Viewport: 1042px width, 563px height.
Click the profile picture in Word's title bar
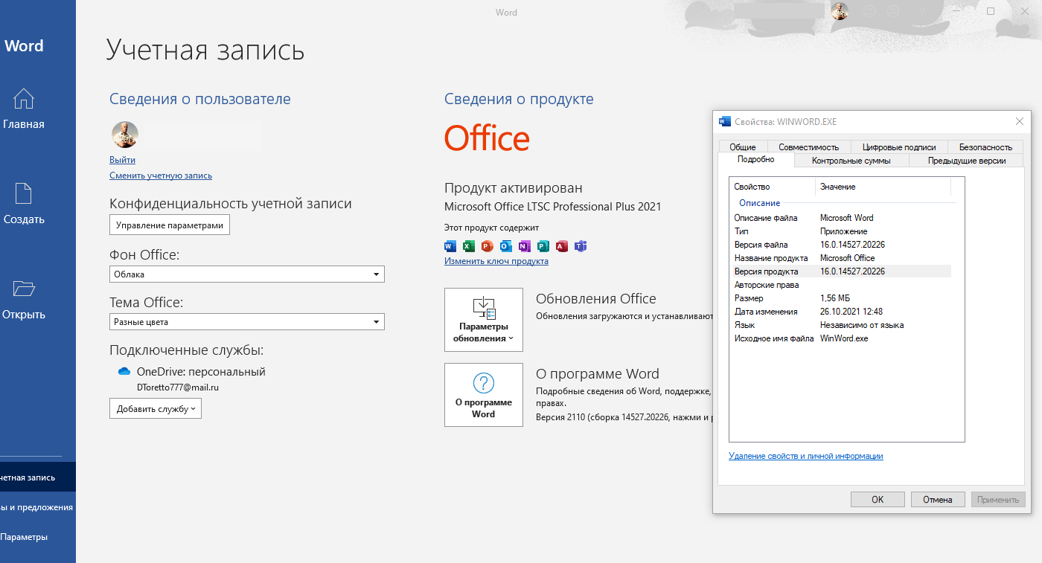click(x=840, y=11)
